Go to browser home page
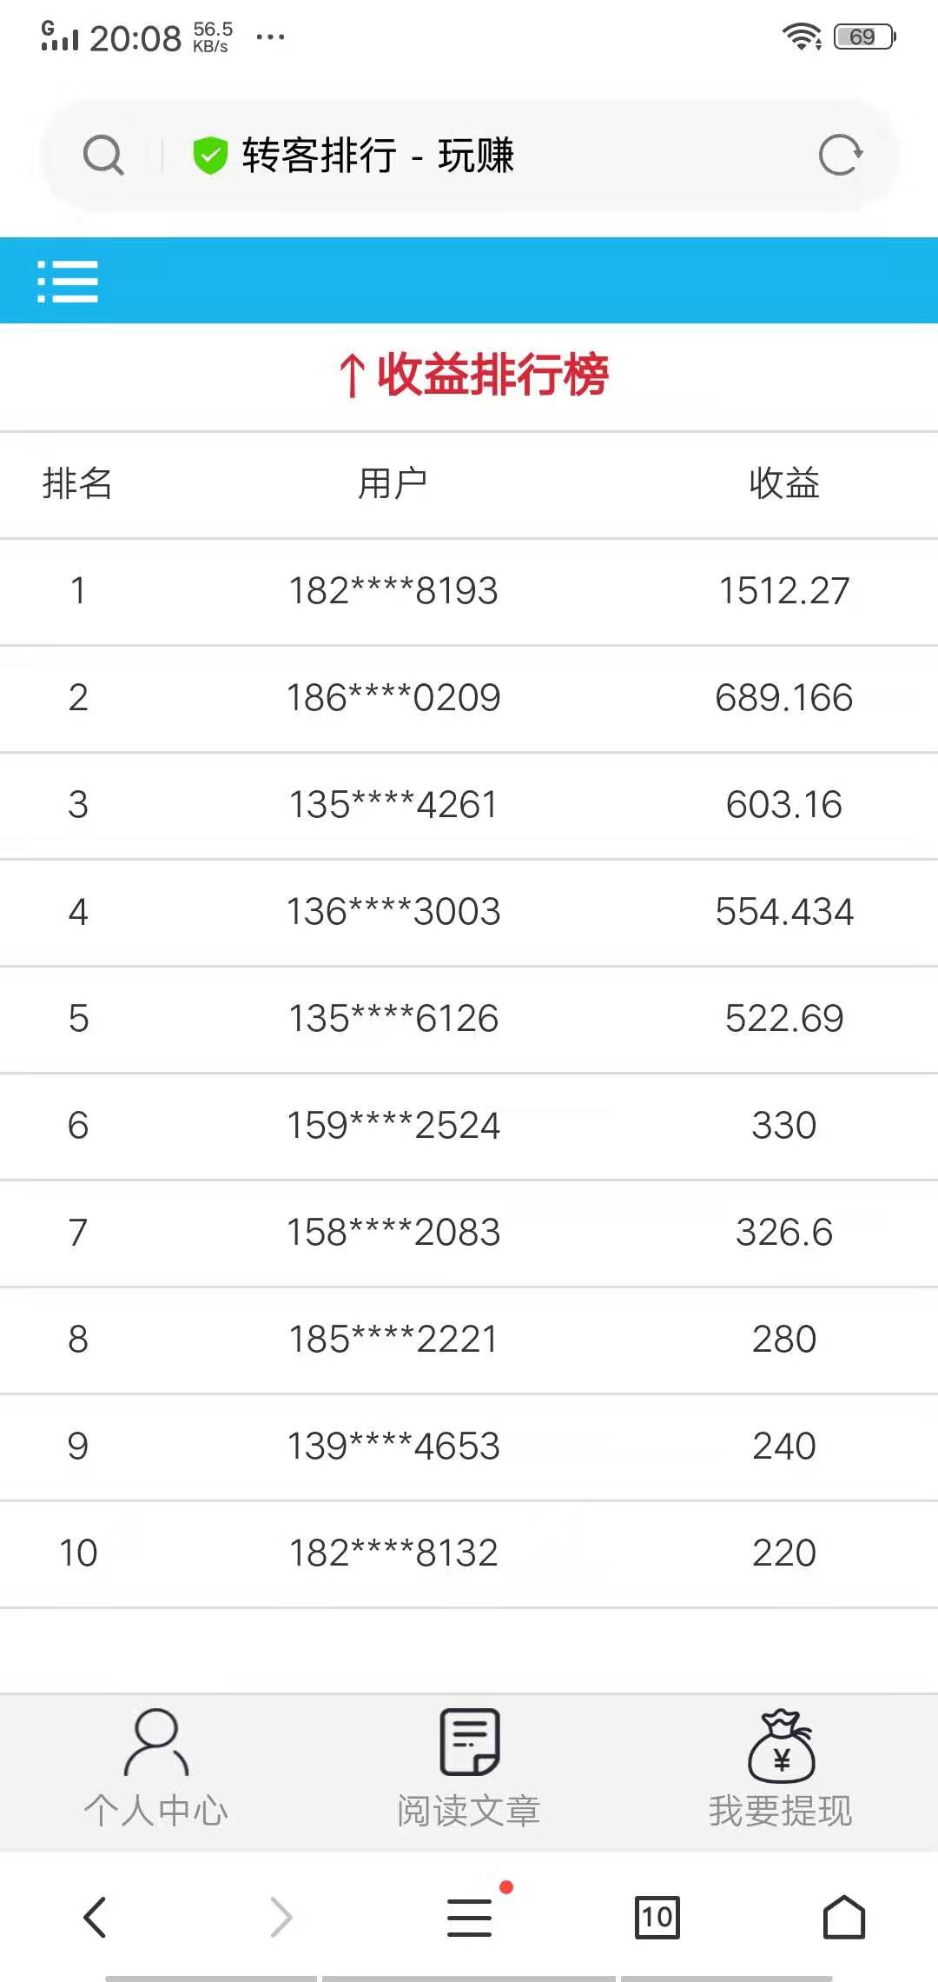The width and height of the screenshot is (938, 1982). (x=843, y=1917)
